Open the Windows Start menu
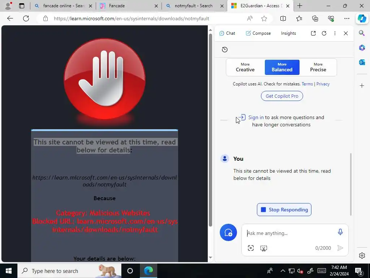This screenshot has height=278, width=370. (x=9, y=271)
